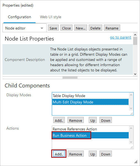Click the New... button
The width and height of the screenshot is (140, 166).
pyautogui.click(x=80, y=28)
